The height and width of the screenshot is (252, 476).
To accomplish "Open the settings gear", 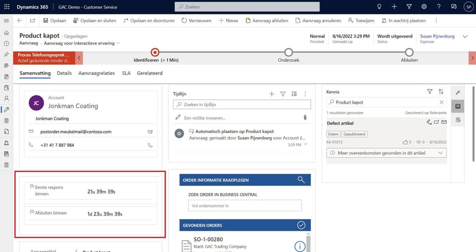I will (424, 7).
